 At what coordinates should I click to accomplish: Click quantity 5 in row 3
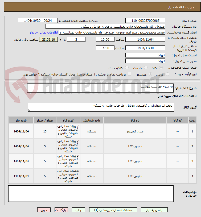point(45,161)
